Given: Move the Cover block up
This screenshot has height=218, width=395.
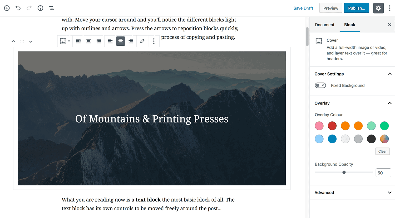Looking at the screenshot, I should (x=13, y=41).
